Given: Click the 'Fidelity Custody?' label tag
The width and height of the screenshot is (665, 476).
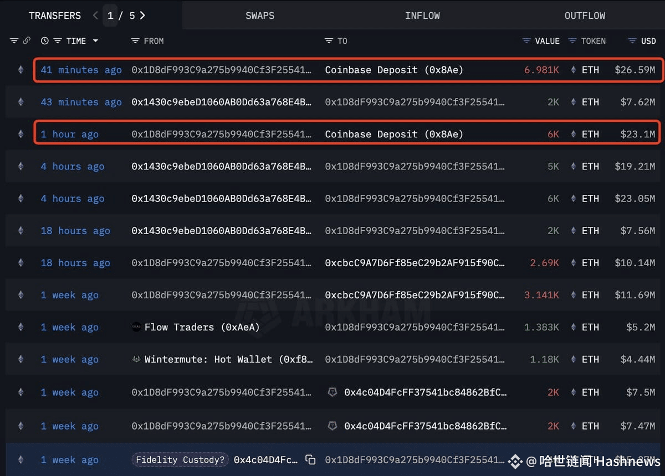Looking at the screenshot, I should (x=180, y=460).
